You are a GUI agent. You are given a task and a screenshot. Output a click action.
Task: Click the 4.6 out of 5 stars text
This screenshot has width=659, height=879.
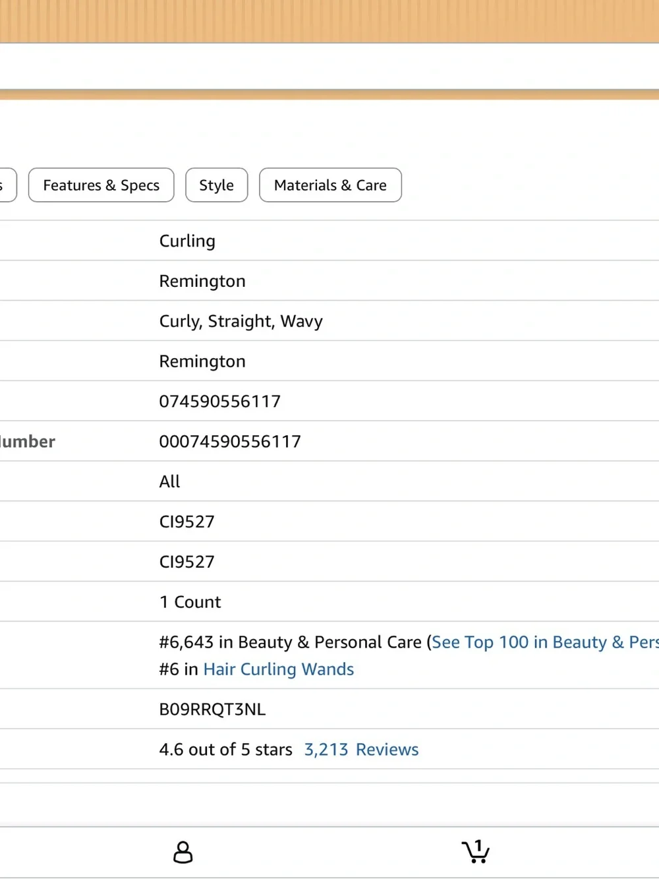(225, 750)
